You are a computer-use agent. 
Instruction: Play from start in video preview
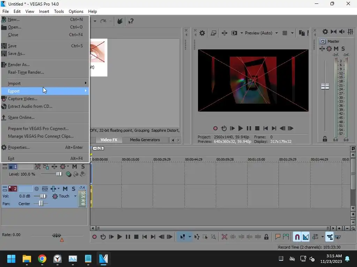tap(232, 129)
